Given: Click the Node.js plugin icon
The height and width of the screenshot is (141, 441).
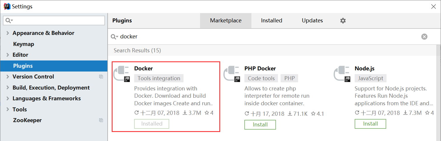Looking at the screenshot, I should coord(342,74).
